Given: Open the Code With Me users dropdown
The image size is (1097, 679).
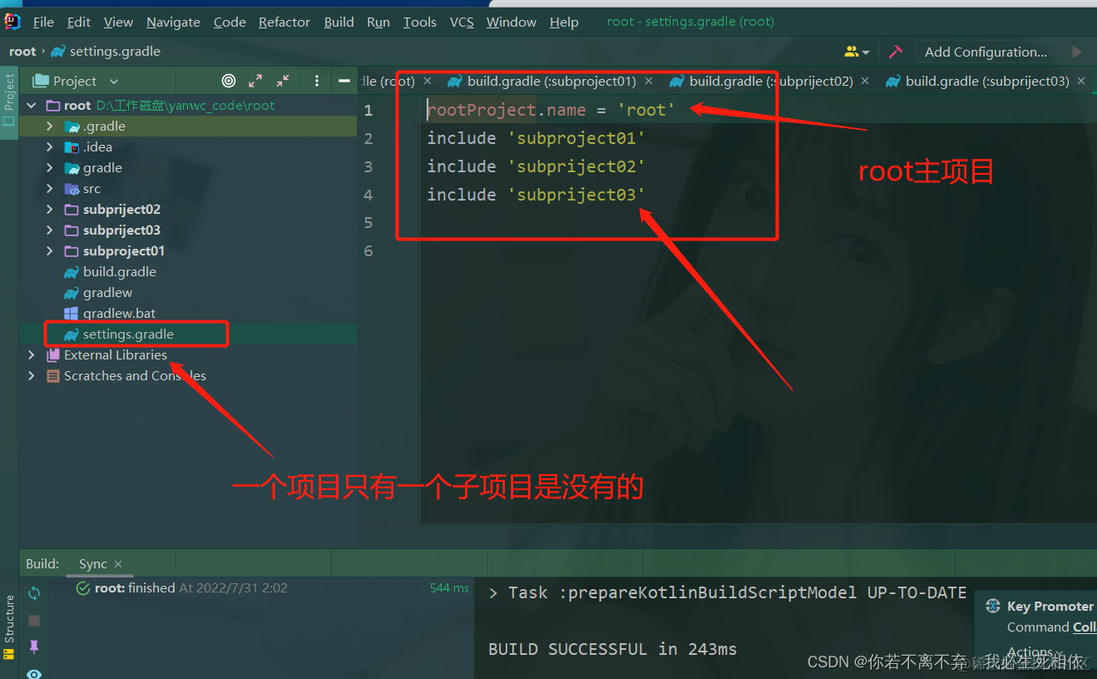Looking at the screenshot, I should 857,52.
